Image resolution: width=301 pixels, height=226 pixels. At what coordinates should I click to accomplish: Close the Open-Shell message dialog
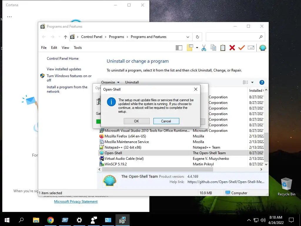pos(195,89)
